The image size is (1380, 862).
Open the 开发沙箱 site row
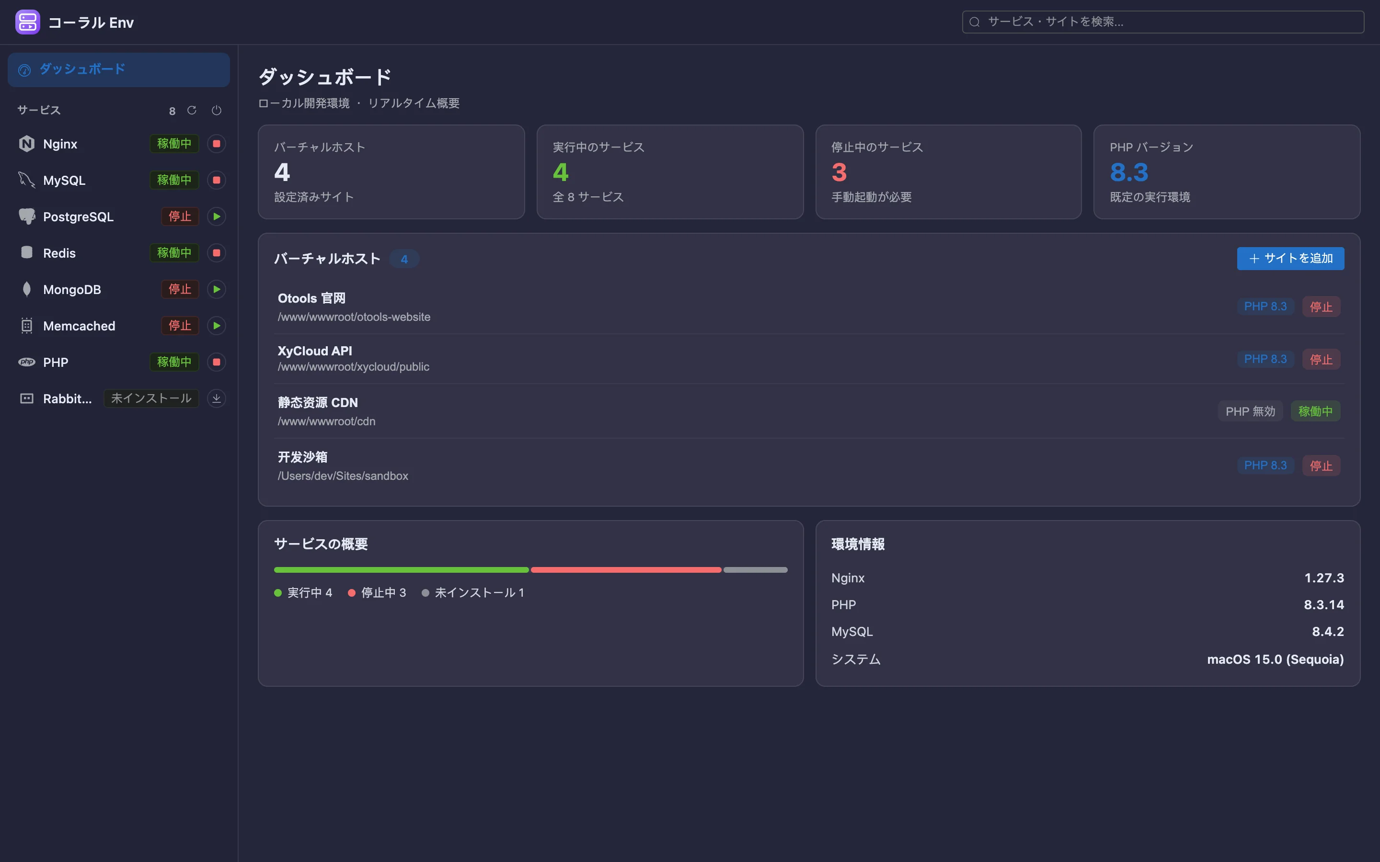click(x=809, y=466)
